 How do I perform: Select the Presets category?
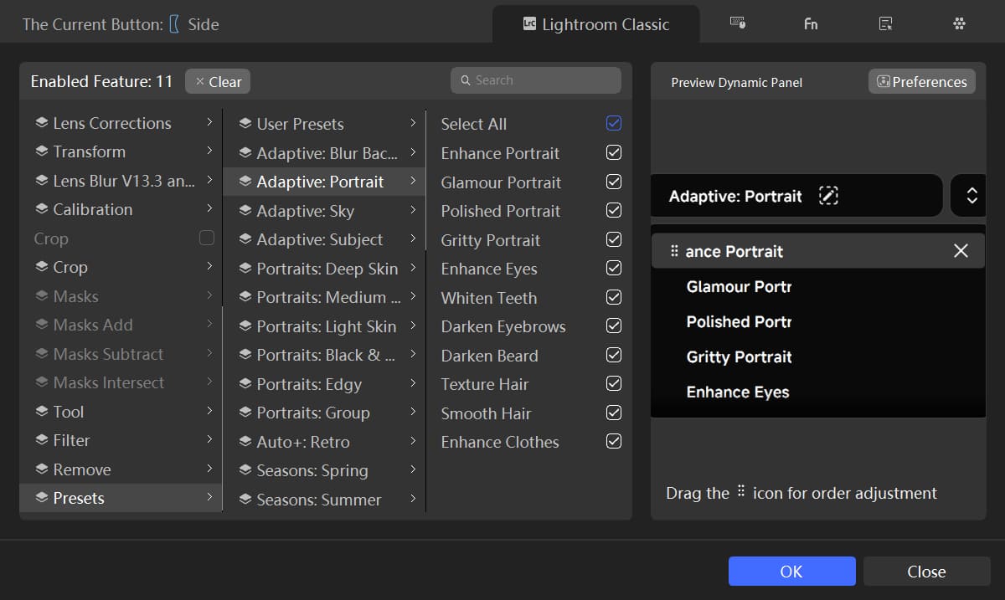point(121,498)
